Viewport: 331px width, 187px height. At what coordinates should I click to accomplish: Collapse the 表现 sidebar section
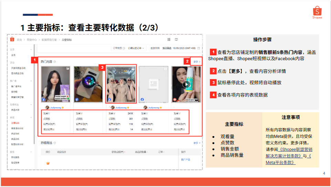click(31, 118)
